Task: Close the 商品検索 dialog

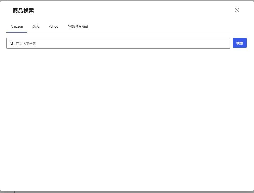Action: coord(237,10)
